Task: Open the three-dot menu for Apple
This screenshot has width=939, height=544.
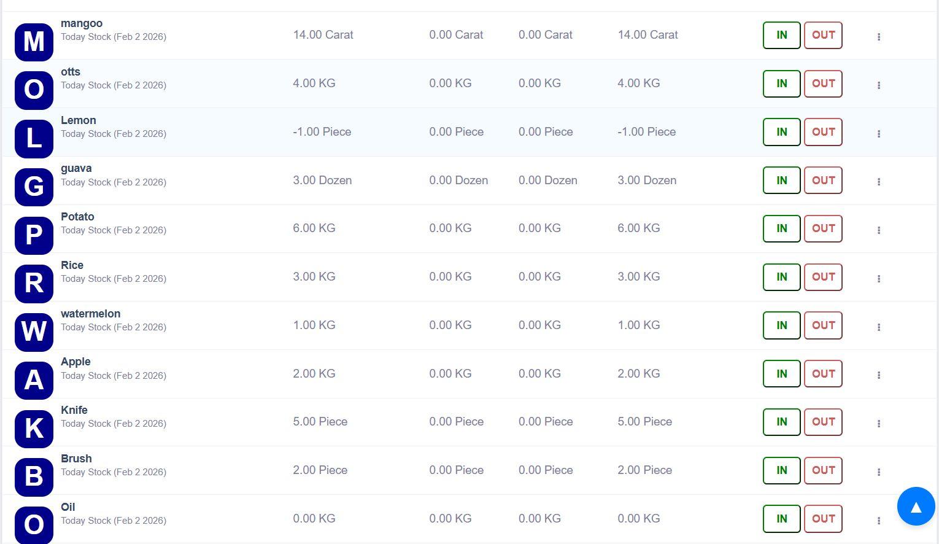Action: pyautogui.click(x=879, y=375)
